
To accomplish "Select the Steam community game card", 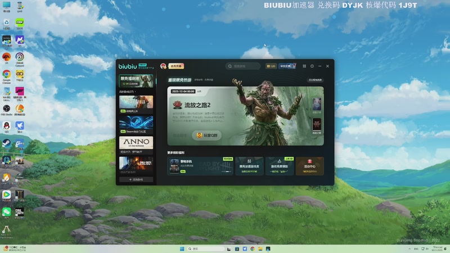I will [136, 125].
